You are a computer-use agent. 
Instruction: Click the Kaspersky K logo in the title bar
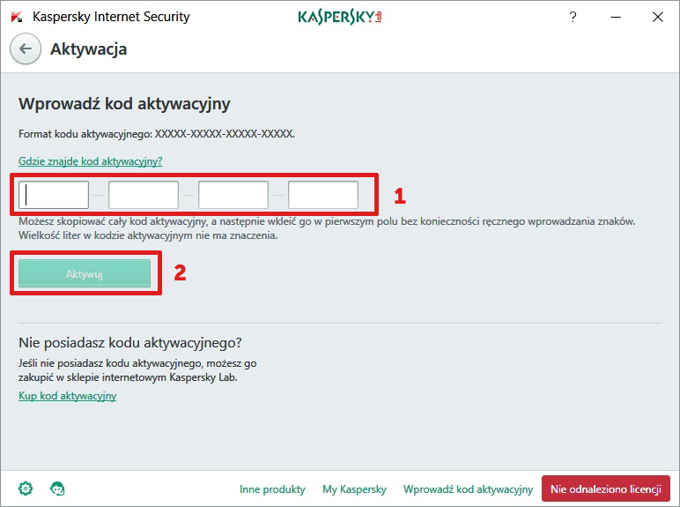click(x=17, y=17)
